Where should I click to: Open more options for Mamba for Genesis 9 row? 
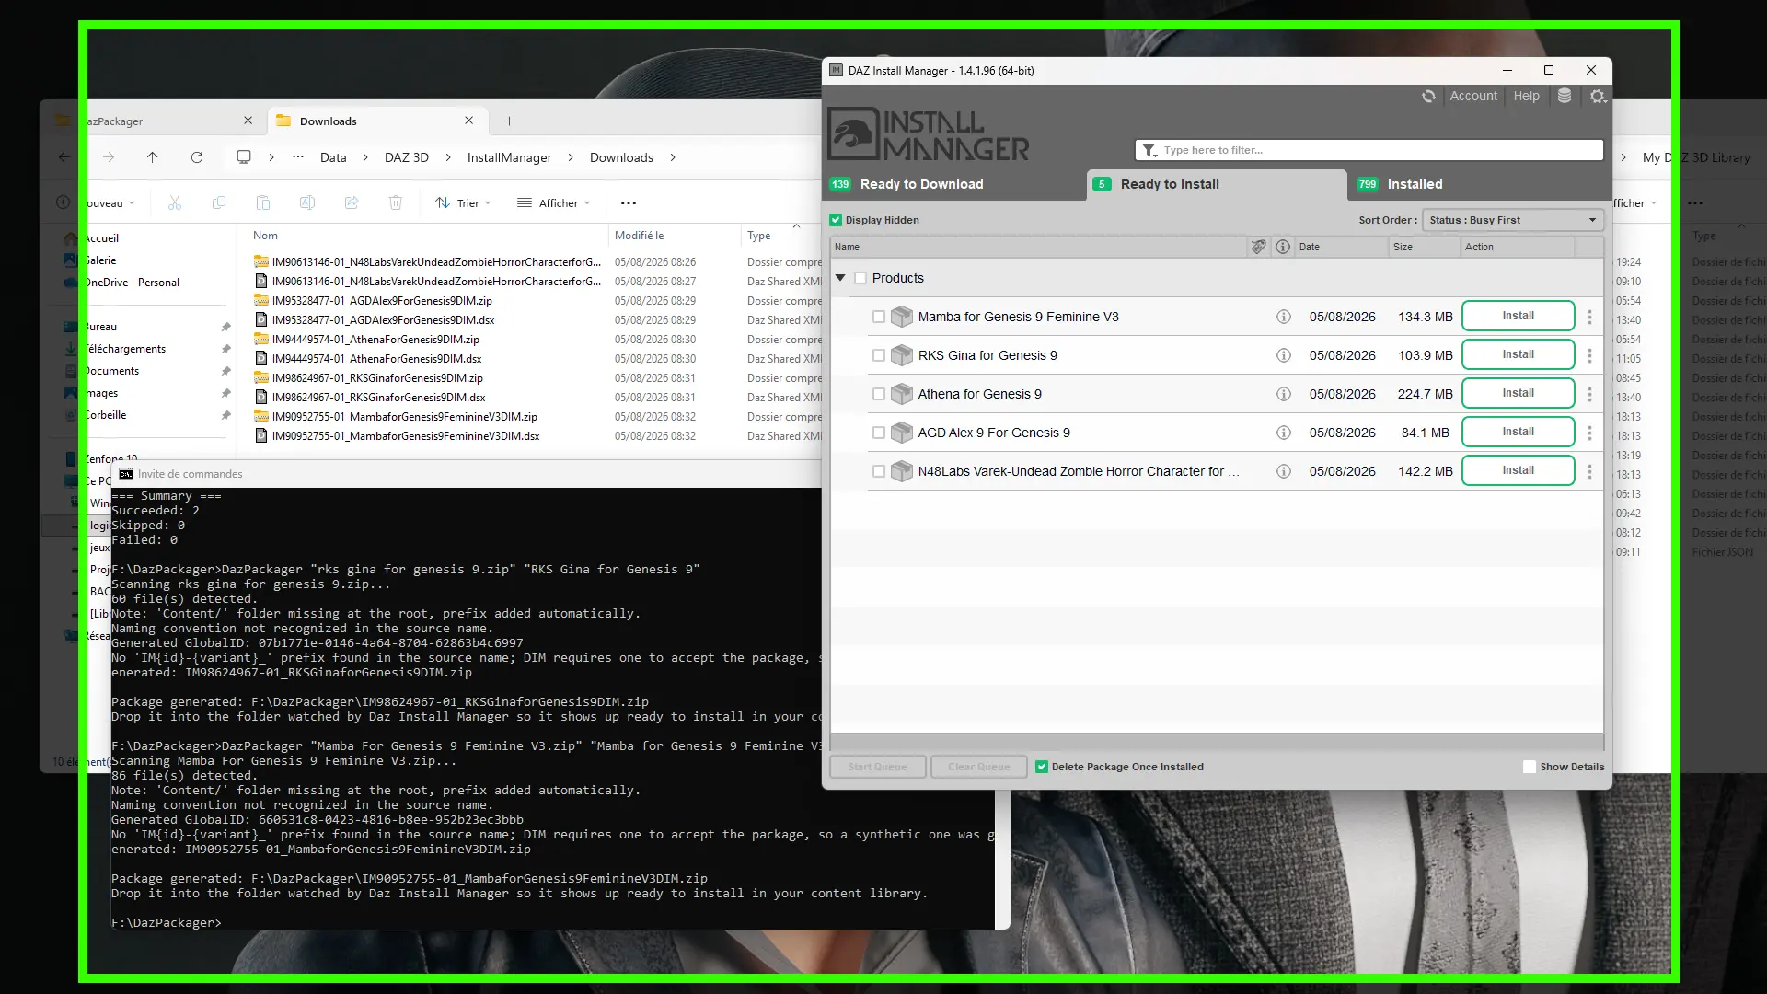(1589, 317)
